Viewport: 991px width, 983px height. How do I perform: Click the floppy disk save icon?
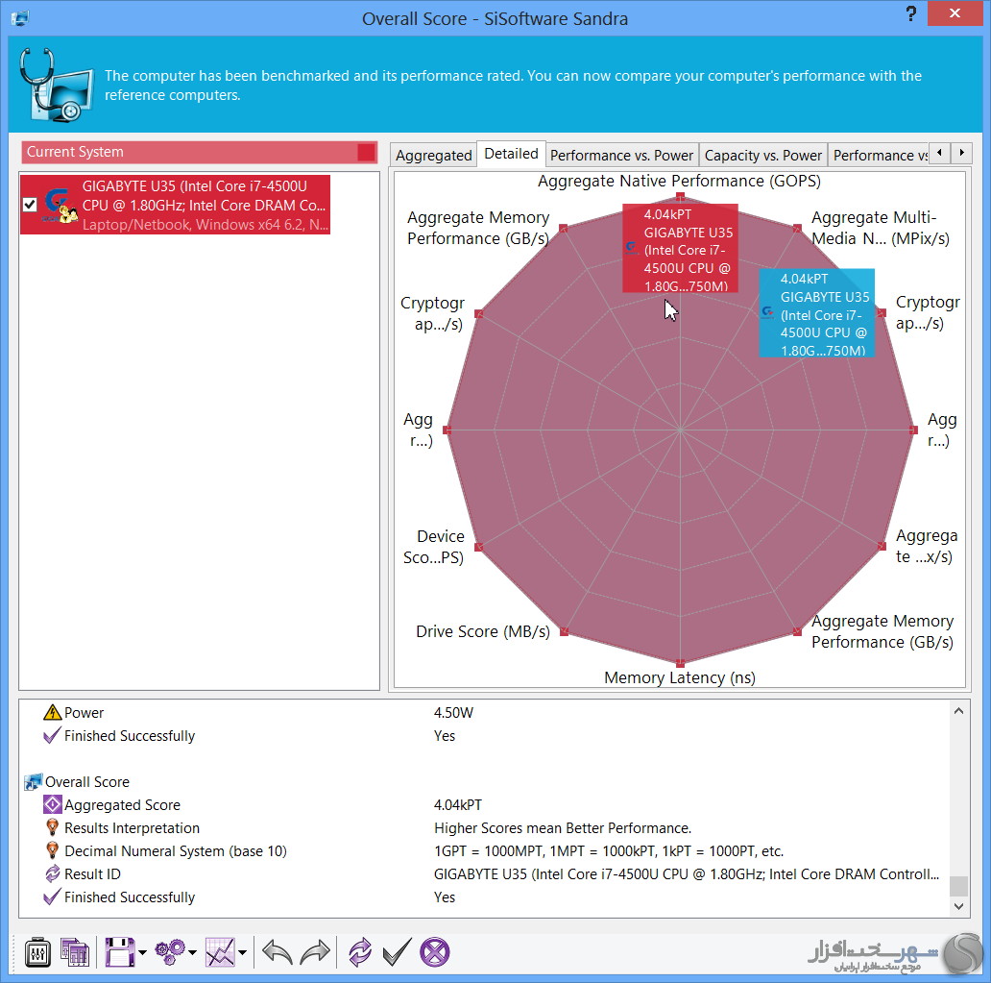point(119,952)
